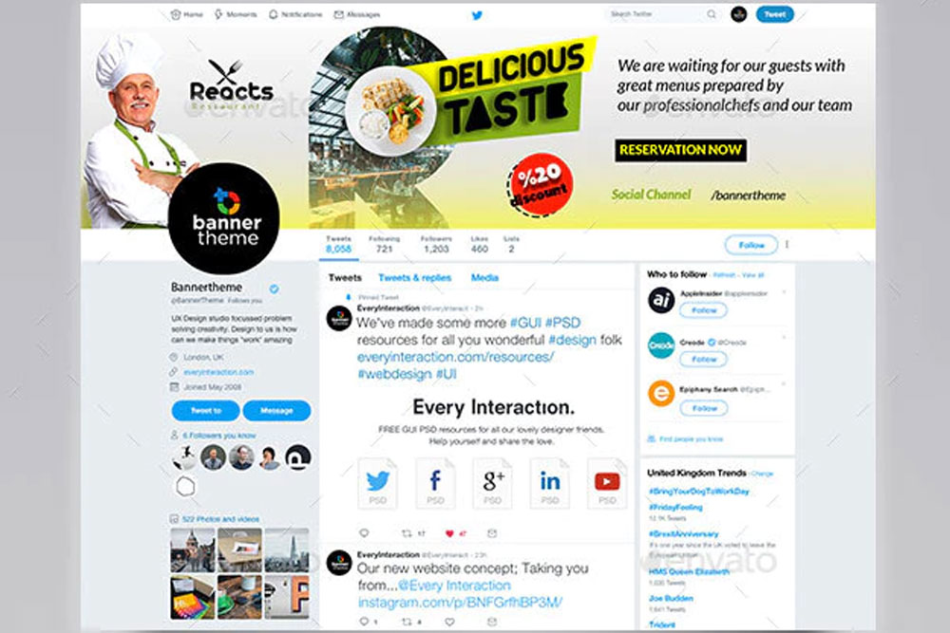Retweet the pinned Every Interaction tweet
The image size is (950, 633).
tap(407, 533)
